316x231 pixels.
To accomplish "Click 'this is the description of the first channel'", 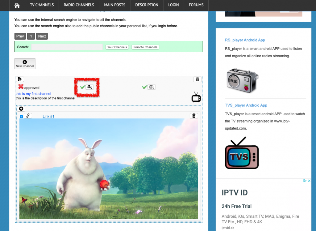I will tap(46, 98).
